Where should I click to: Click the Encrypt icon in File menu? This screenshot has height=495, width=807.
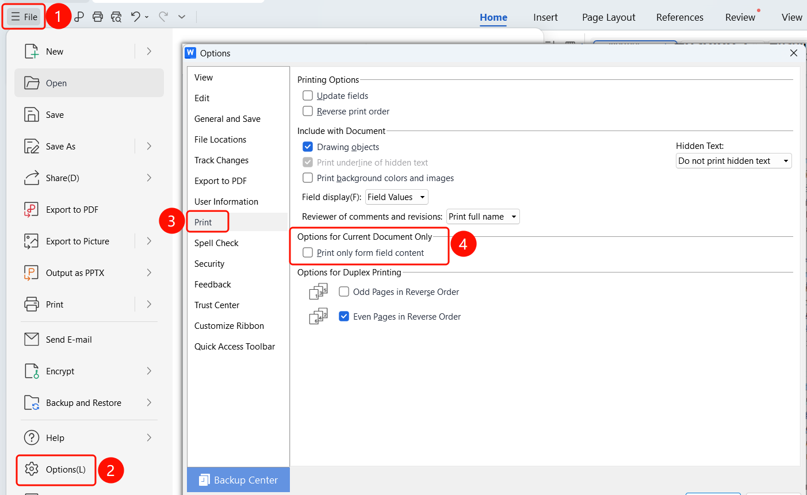point(32,371)
